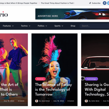The width and height of the screenshot is (109, 109).
Task: Go to the Shop page
Action: (73, 26)
